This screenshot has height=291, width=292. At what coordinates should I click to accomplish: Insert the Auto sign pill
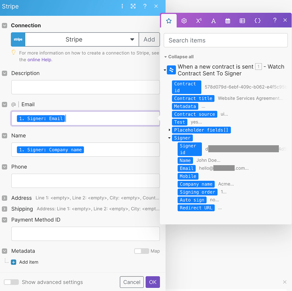192,200
